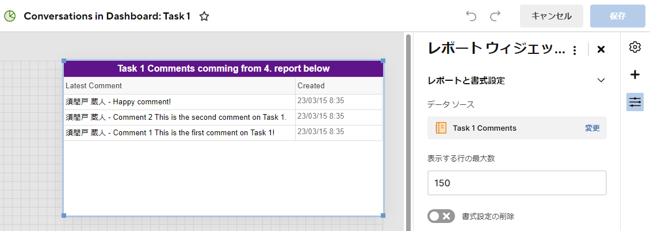Image resolution: width=650 pixels, height=231 pixels.
Task: Select the widget title bar Task 1 Comments
Action: coord(223,69)
